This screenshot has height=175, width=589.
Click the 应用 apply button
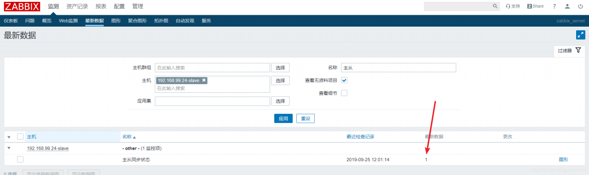click(283, 119)
